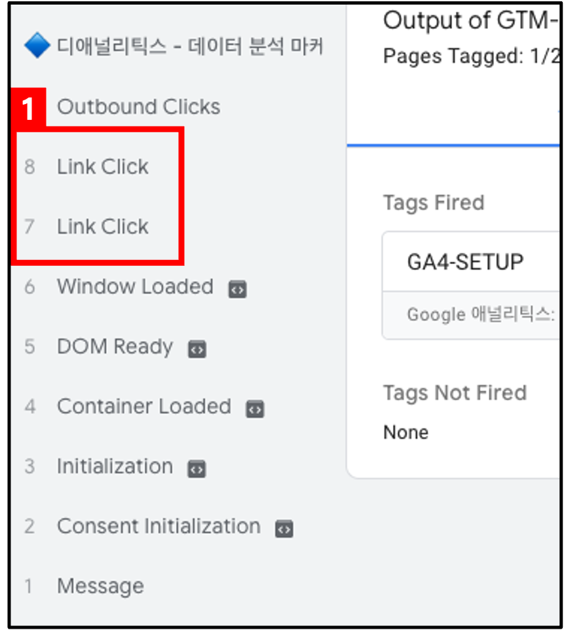564x630 pixels.
Task: Open the Outbound Clicks page group
Action: pos(139,107)
